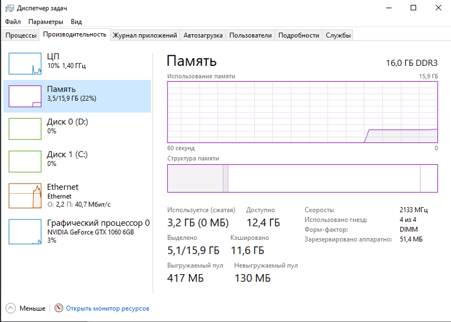Click Ethernet speed text 40,7 Мбит/с

92,204
